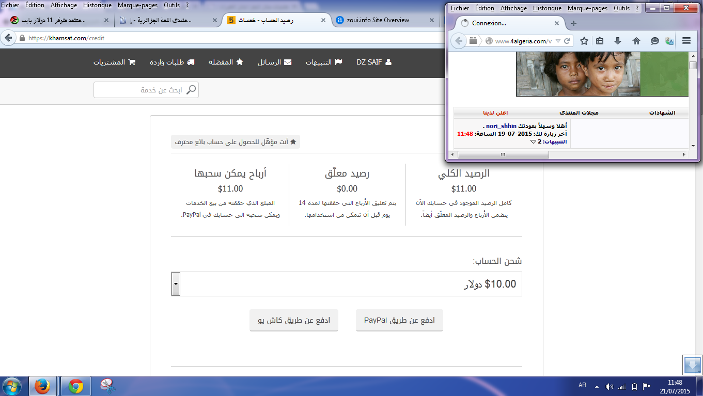Viewport: 703px width, 396px height.
Task: Click the smiley chat icon in toolbar
Action: [x=654, y=41]
